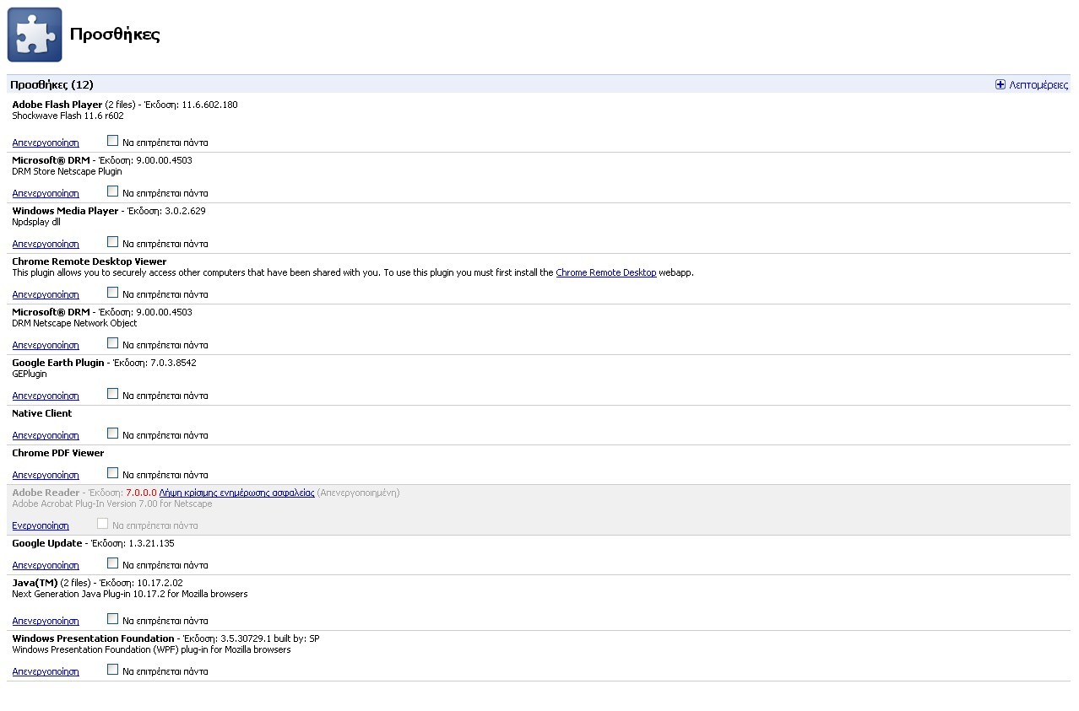This screenshot has height=711, width=1079.
Task: Disable Adobe Flash Player via Απενεργοποίηση link
Action: (x=46, y=143)
